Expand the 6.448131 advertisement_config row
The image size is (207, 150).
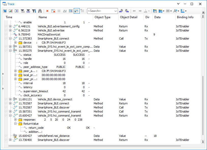[x=10, y=26]
